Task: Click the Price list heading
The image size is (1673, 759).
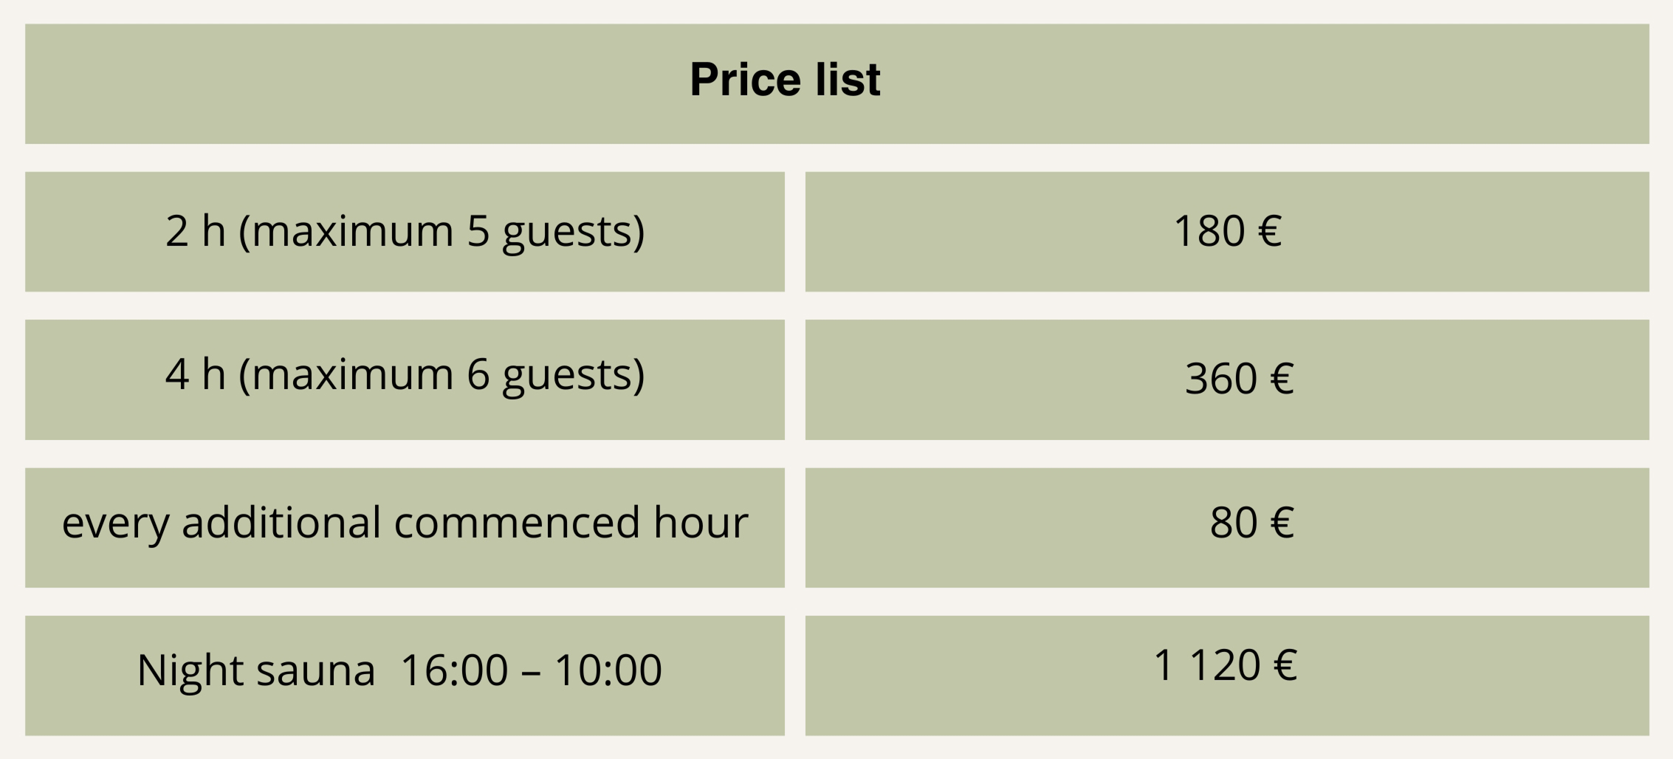Action: point(785,80)
